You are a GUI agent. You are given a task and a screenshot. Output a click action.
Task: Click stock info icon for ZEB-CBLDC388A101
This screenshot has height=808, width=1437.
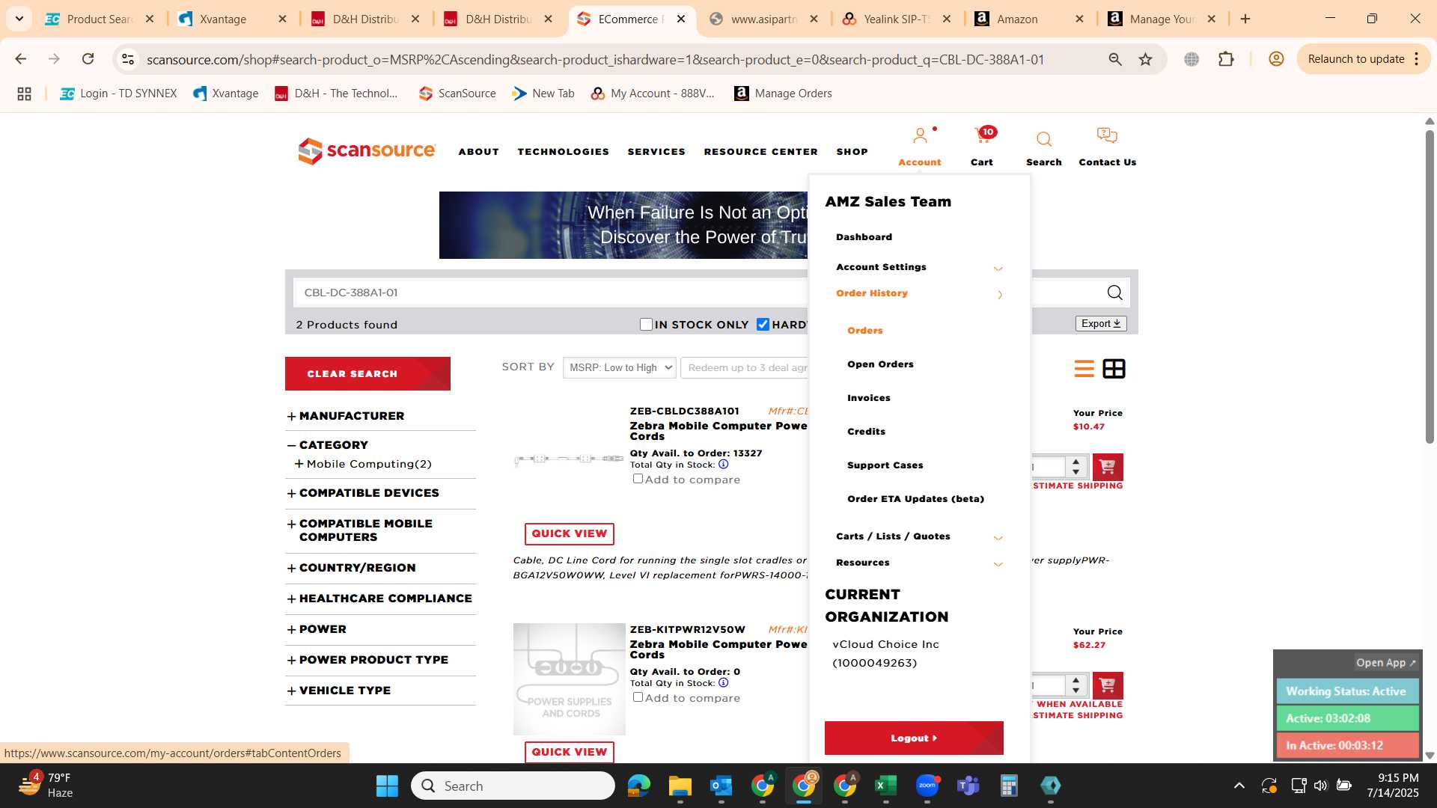tap(723, 464)
